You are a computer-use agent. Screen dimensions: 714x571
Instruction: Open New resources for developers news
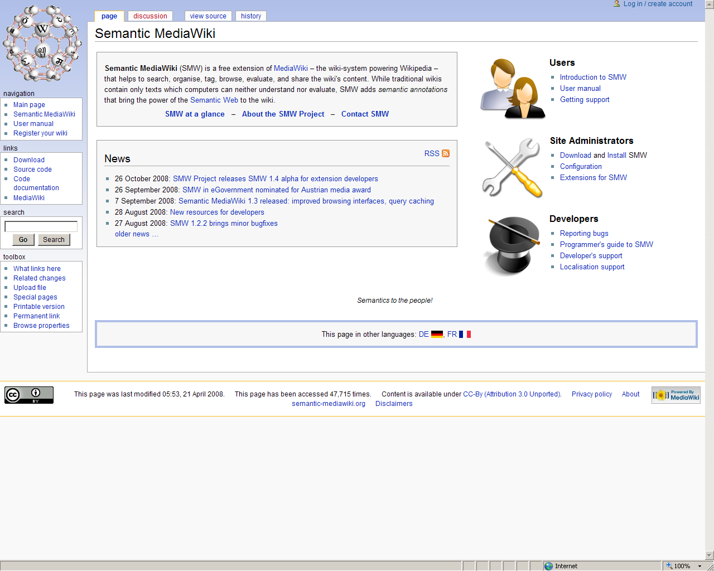(217, 212)
